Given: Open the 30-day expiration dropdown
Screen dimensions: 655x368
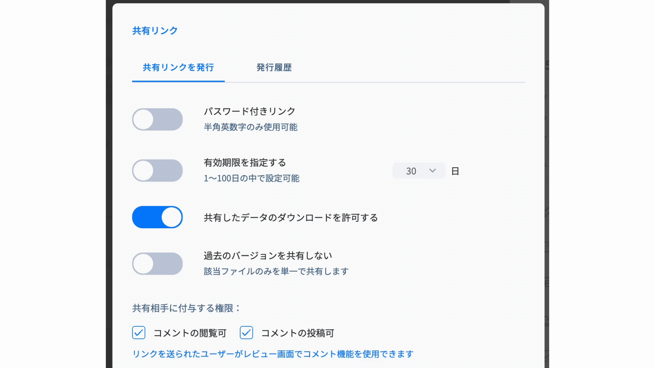Looking at the screenshot, I should pos(419,171).
